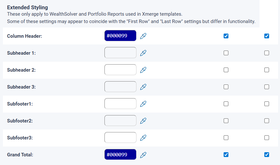This screenshot has height=165, width=280.
Task: Enable the last Subheader 3 checkbox
Action: click(267, 87)
